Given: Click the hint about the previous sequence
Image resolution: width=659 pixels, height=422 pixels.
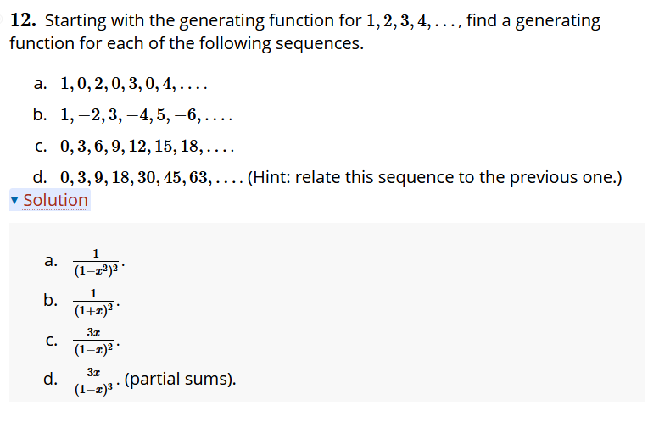Looking at the screenshot, I should pyautogui.click(x=434, y=178).
